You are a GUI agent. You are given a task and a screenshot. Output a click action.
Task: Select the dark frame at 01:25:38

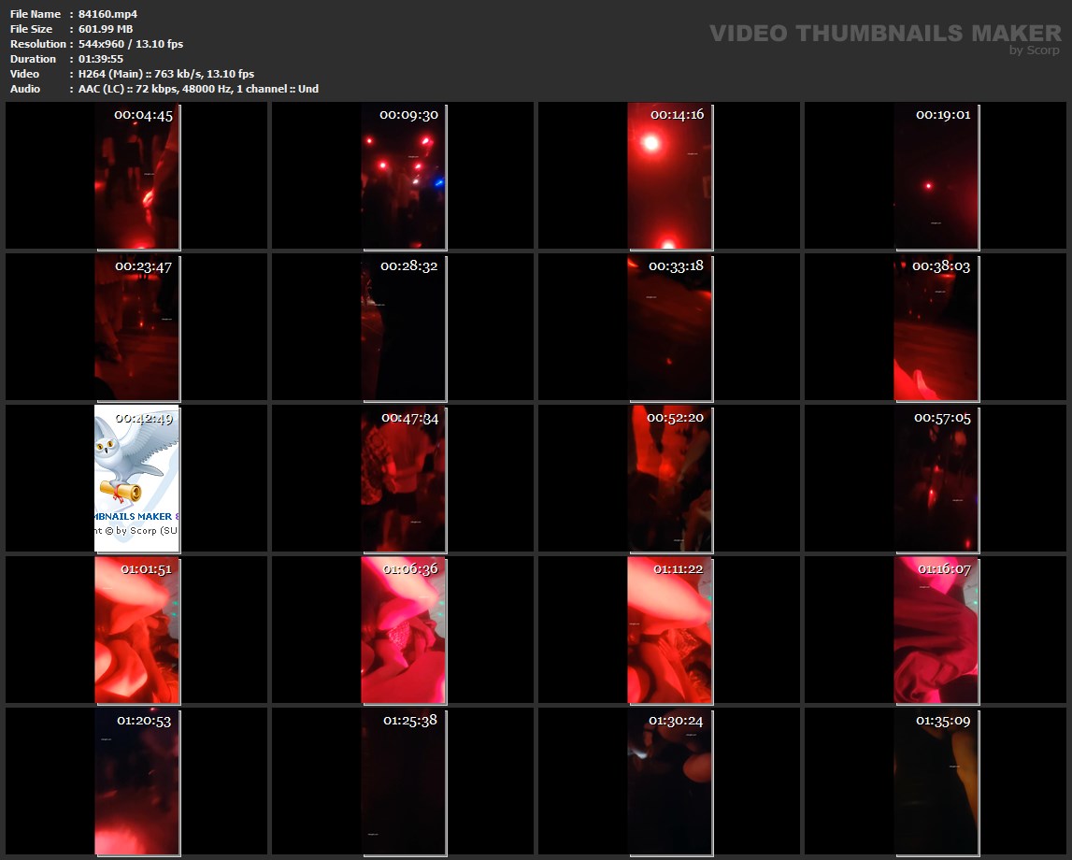404,782
